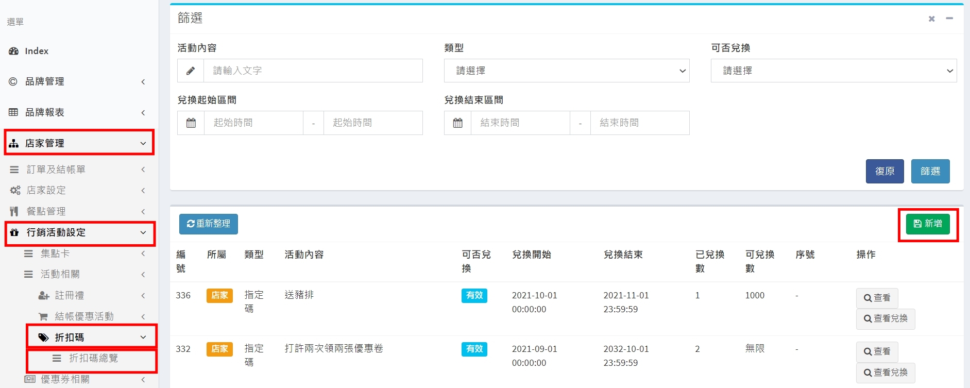Image resolution: width=970 pixels, height=388 pixels.
Task: Click the 重新整理 refresh button
Action: tap(209, 224)
